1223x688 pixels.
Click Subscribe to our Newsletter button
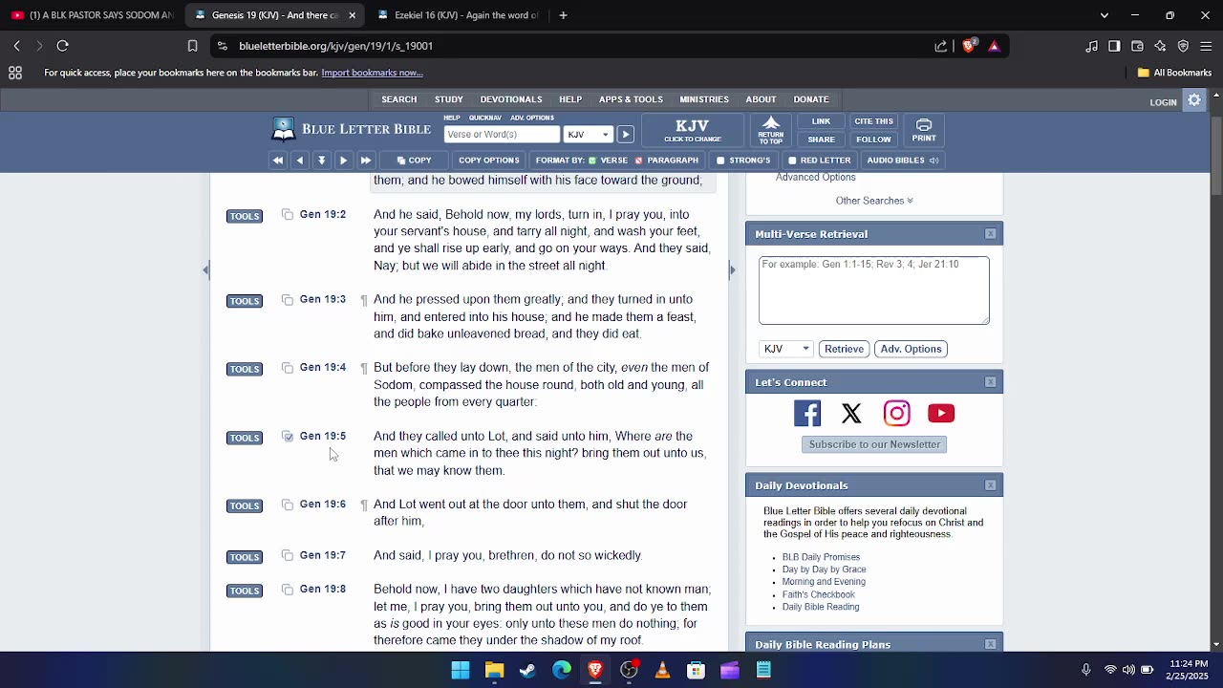[873, 444]
